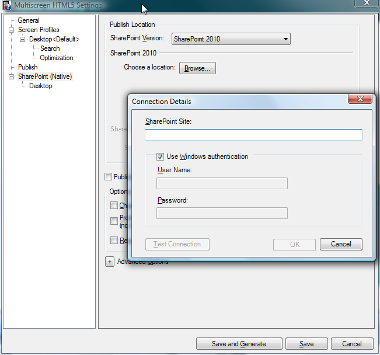Select the Search tree item
380x355 pixels.
click(x=50, y=48)
